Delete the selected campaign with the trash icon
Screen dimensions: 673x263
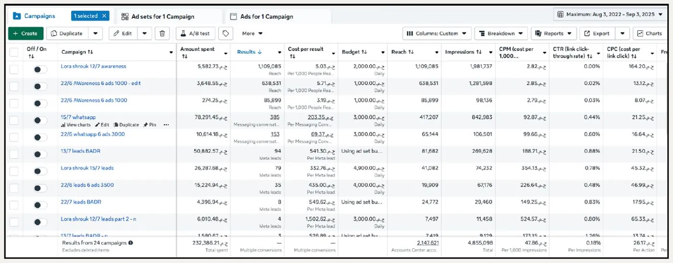pos(162,34)
